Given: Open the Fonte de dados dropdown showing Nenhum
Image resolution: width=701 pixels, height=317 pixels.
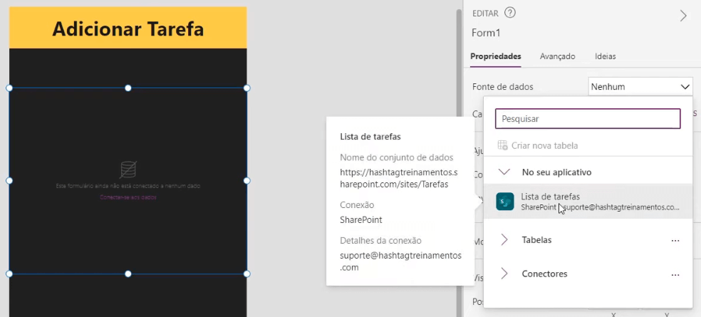Looking at the screenshot, I should 640,87.
